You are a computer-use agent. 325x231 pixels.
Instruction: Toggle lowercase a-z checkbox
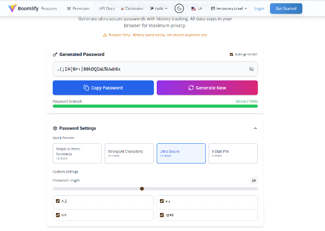point(162,201)
